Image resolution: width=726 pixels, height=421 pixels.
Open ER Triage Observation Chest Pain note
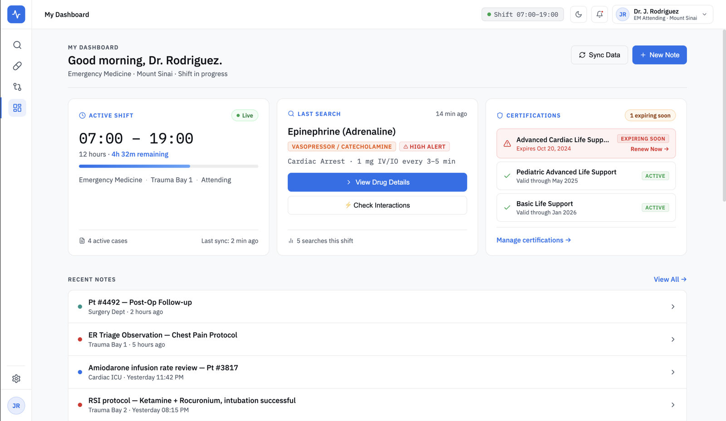(377, 339)
